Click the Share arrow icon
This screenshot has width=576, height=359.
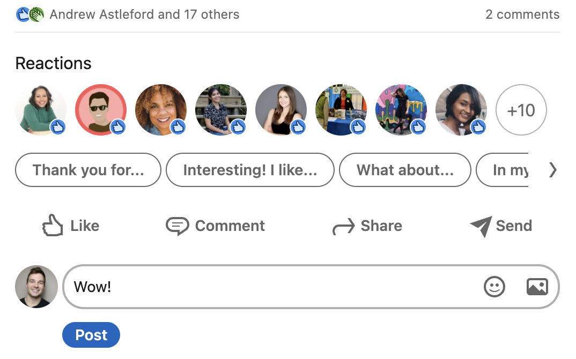pyautogui.click(x=343, y=227)
